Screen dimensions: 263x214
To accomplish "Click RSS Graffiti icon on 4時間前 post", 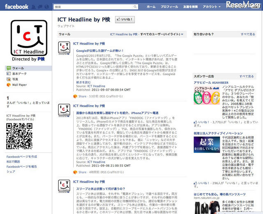I will (75, 172).
